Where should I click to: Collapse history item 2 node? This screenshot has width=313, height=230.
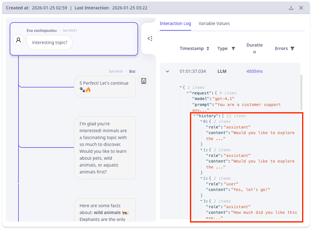201,178
